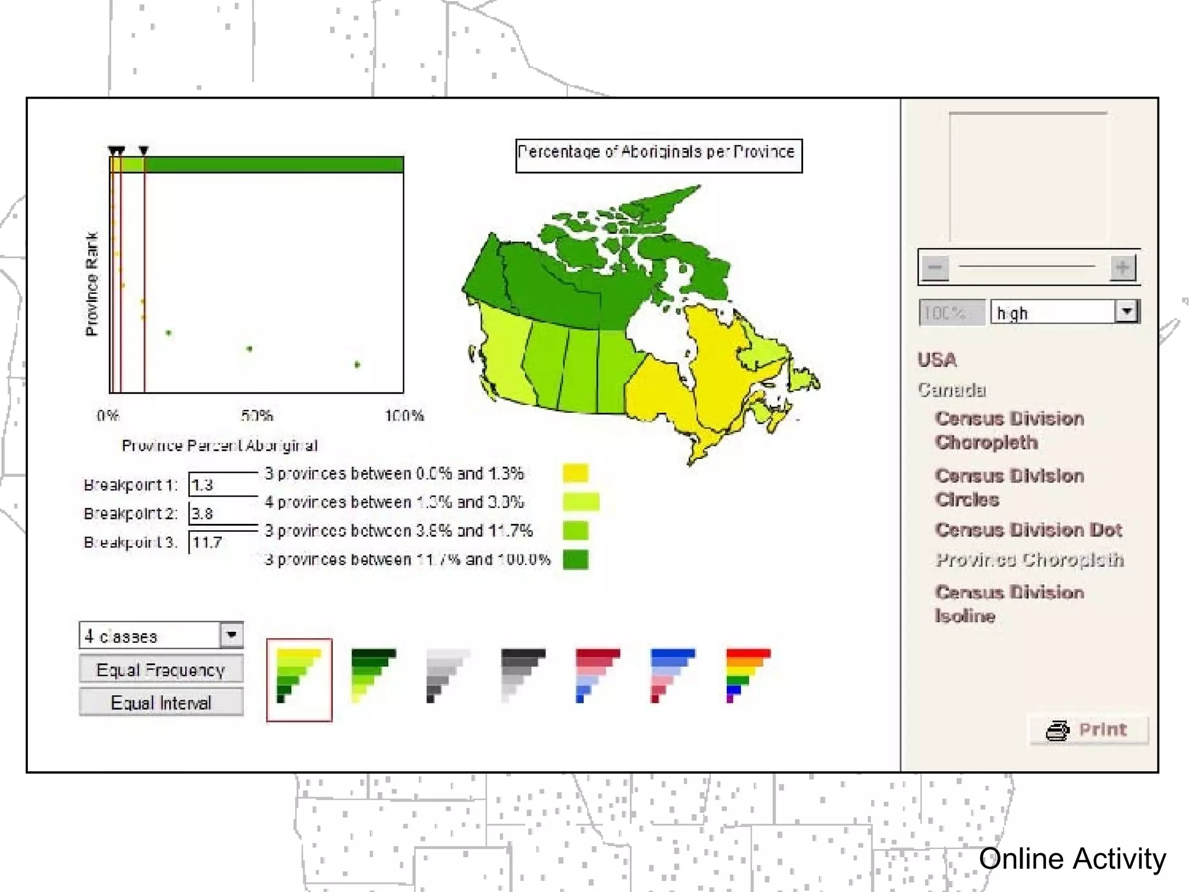Expand the high quality dropdown

(x=1127, y=312)
